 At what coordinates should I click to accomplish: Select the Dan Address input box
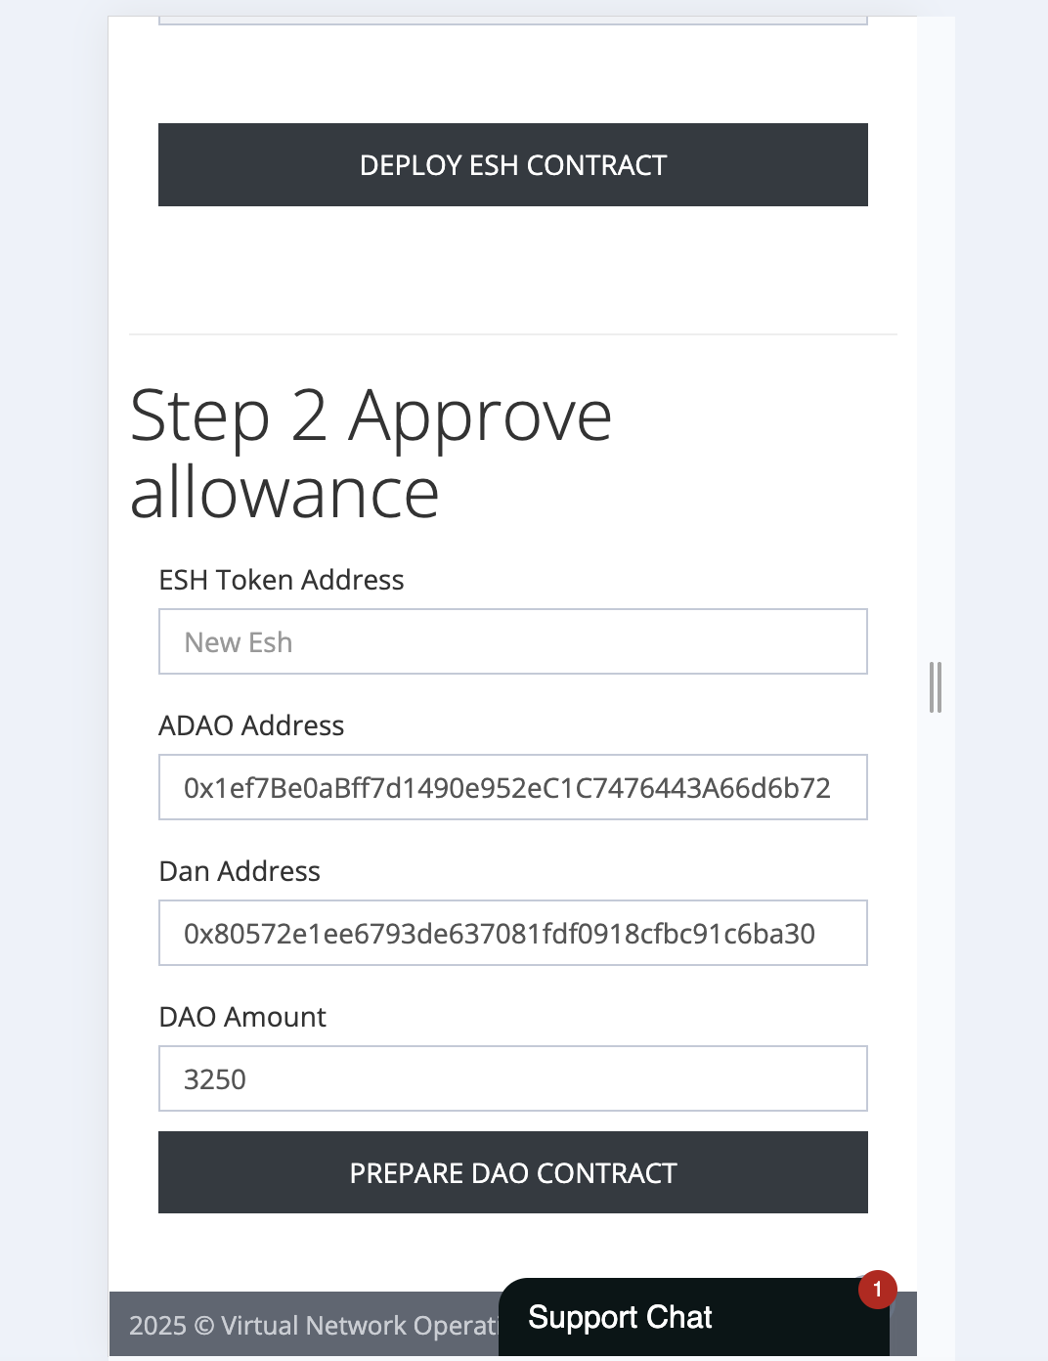[512, 933]
